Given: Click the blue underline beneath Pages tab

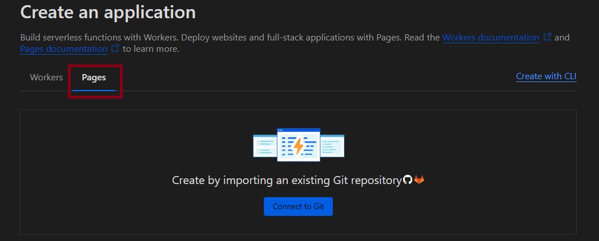Looking at the screenshot, I should pyautogui.click(x=94, y=90).
